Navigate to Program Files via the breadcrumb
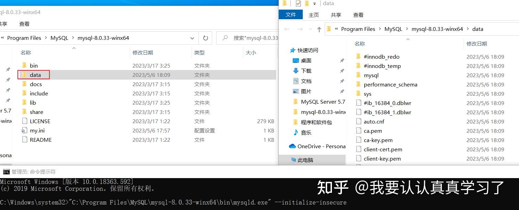The width and height of the screenshot is (519, 210). [358, 29]
